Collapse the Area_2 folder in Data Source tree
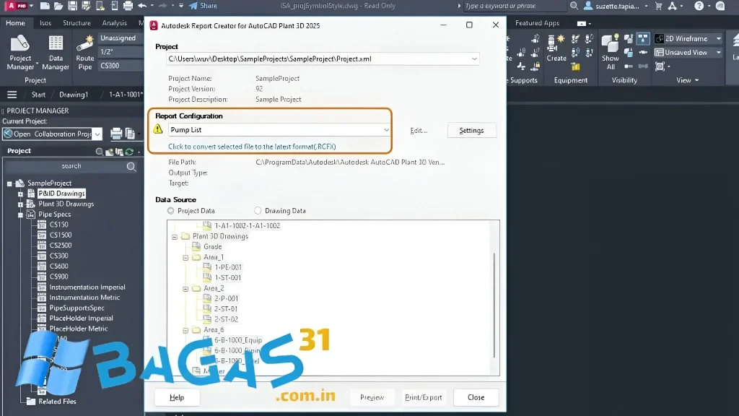 pos(185,289)
